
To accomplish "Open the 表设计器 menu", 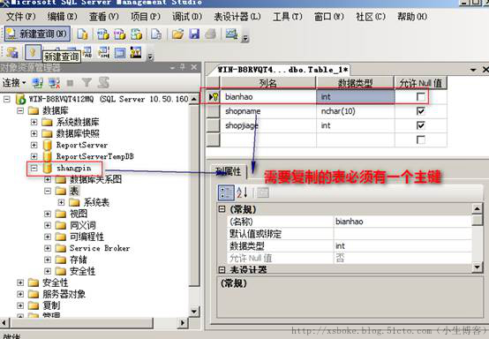I will tap(237, 17).
